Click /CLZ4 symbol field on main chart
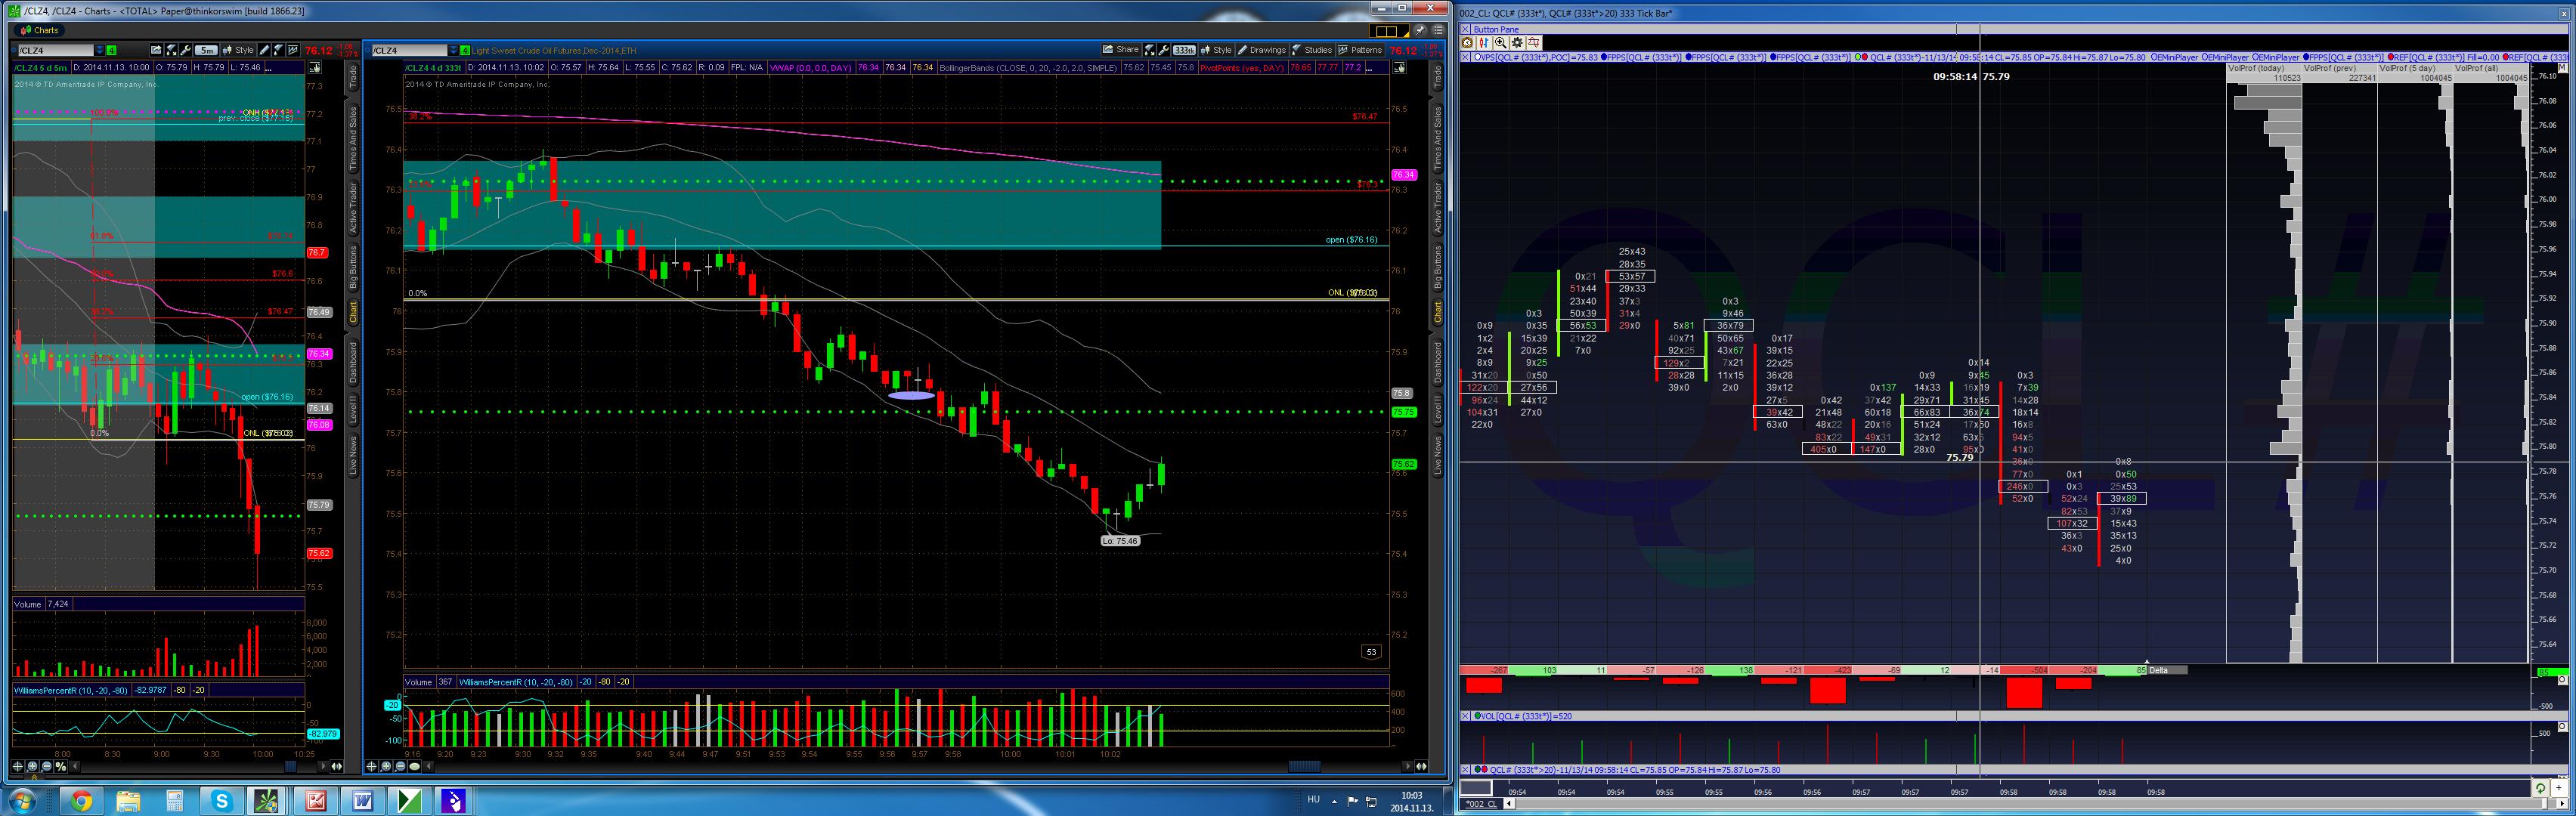The width and height of the screenshot is (2576, 816). click(410, 50)
